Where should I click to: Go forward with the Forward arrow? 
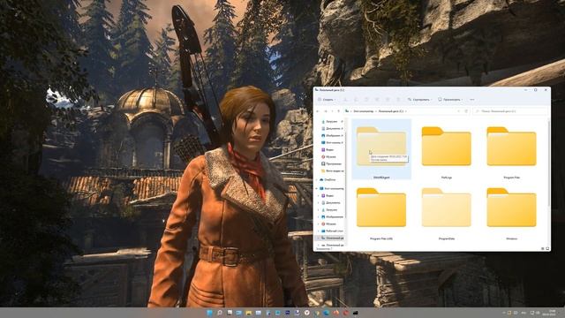pyautogui.click(x=326, y=111)
